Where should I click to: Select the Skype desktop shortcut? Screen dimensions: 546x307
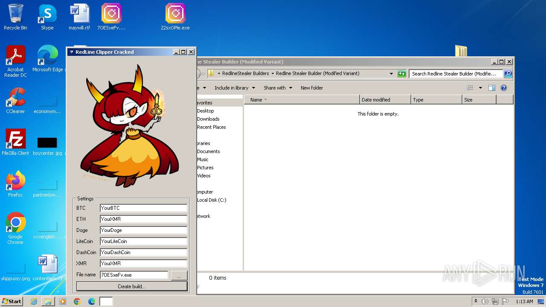pos(47,17)
